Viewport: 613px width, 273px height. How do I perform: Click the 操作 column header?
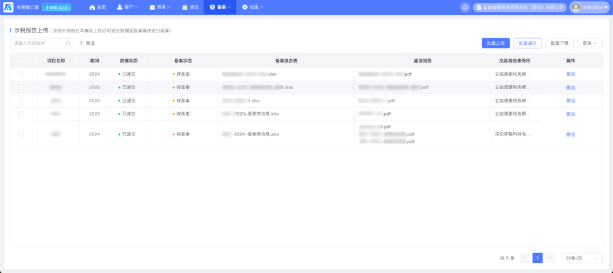570,61
